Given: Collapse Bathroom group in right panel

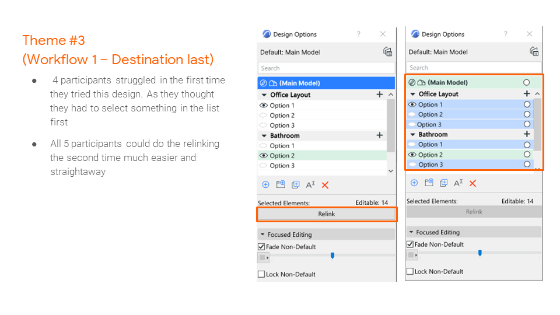Looking at the screenshot, I should 412,134.
